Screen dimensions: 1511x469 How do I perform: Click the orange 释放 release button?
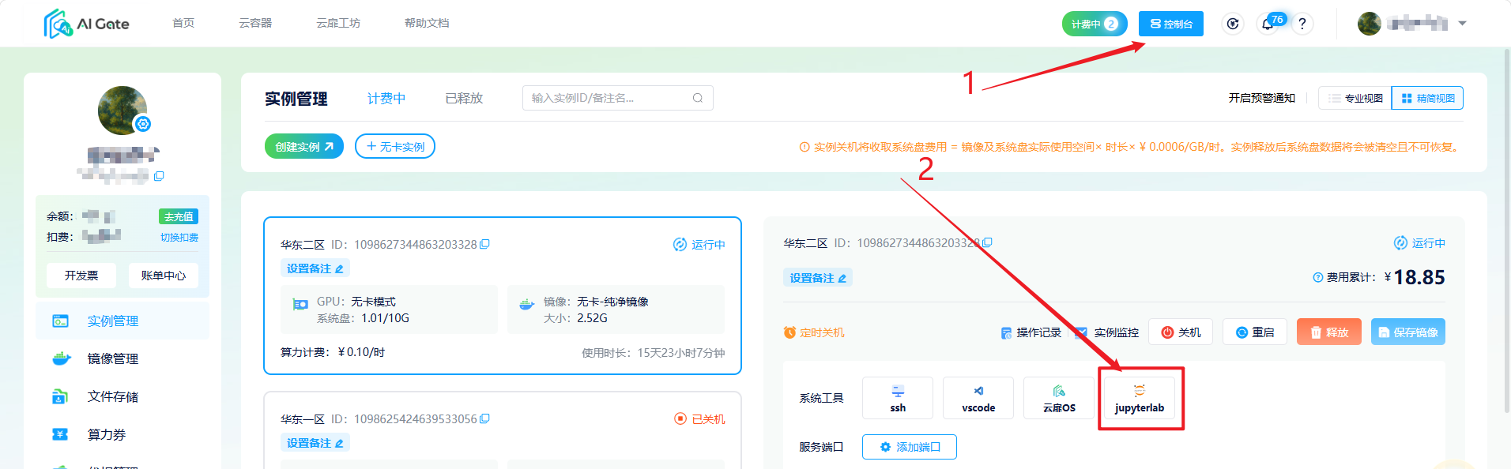[x=1329, y=332]
